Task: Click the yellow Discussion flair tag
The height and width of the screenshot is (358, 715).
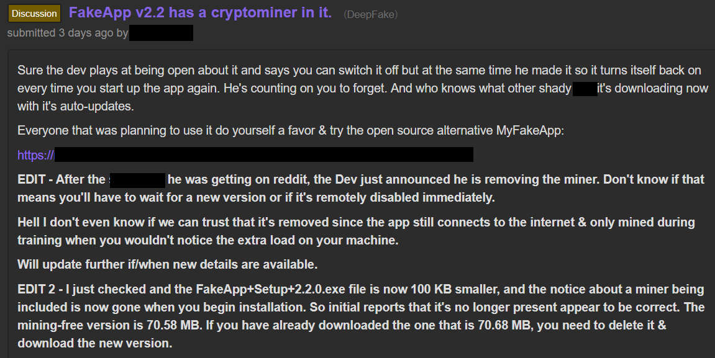Action: point(34,13)
